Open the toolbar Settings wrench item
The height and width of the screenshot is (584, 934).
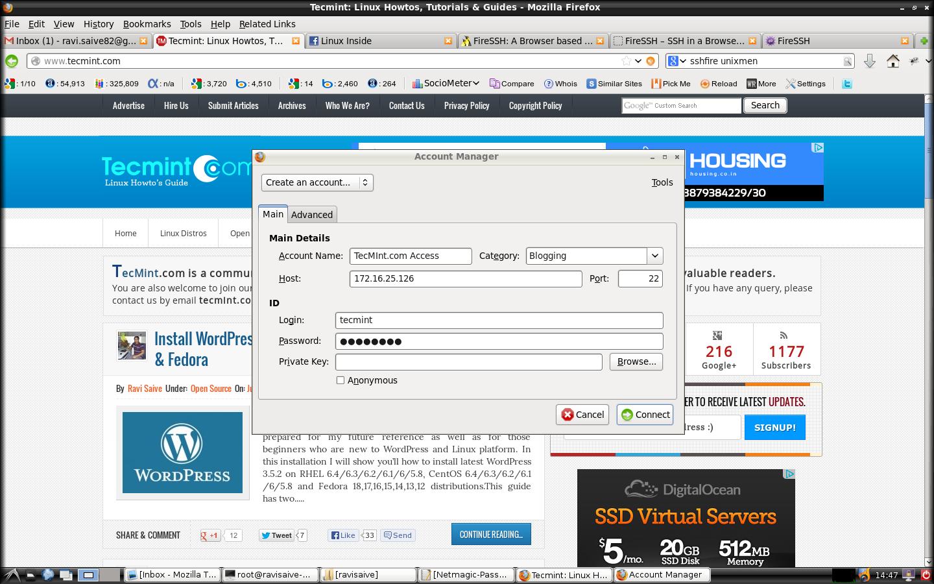tap(806, 84)
